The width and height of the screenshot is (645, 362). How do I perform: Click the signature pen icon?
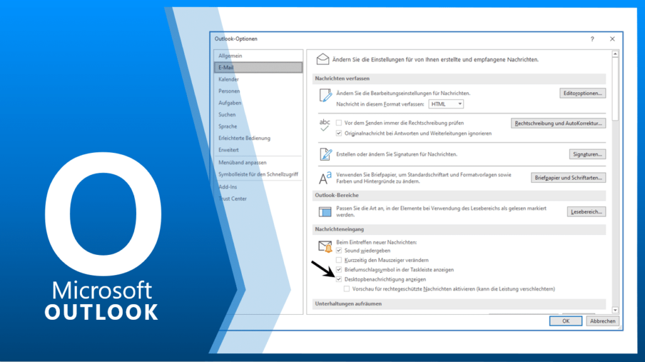click(326, 154)
